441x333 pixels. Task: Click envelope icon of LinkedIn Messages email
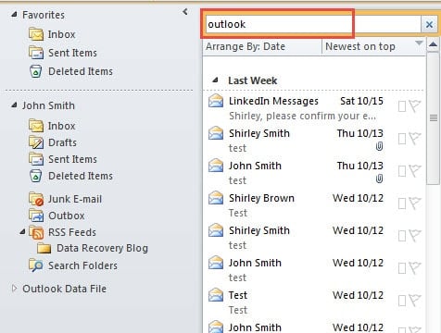point(216,101)
